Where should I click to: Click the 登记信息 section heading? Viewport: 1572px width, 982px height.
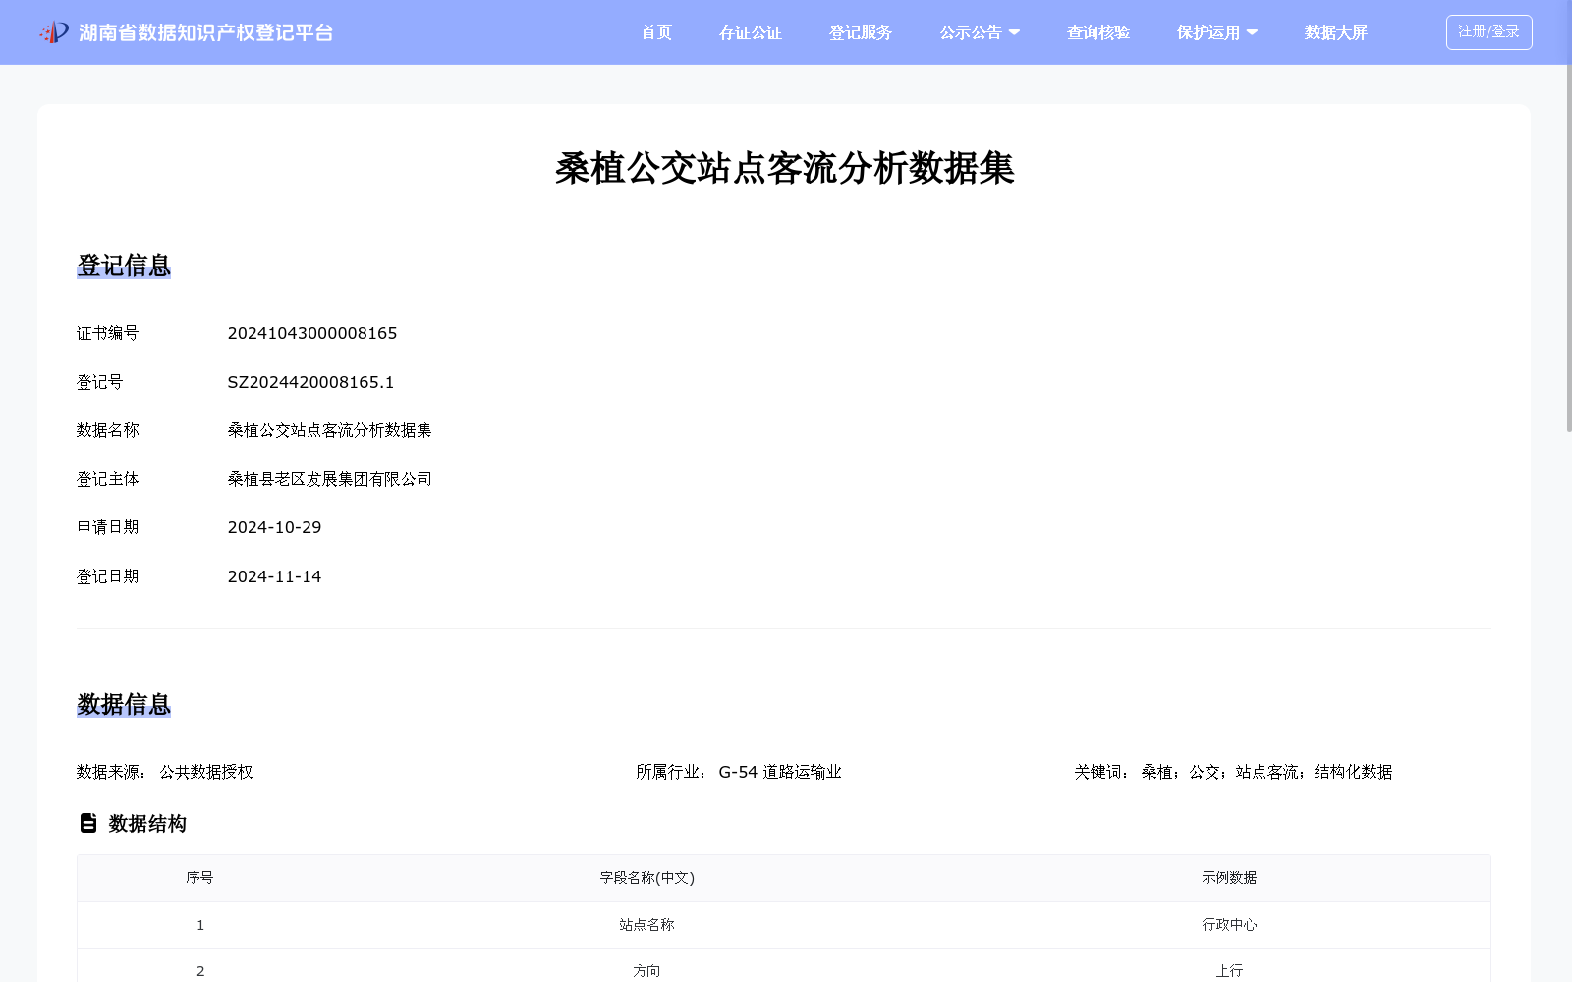point(124,265)
